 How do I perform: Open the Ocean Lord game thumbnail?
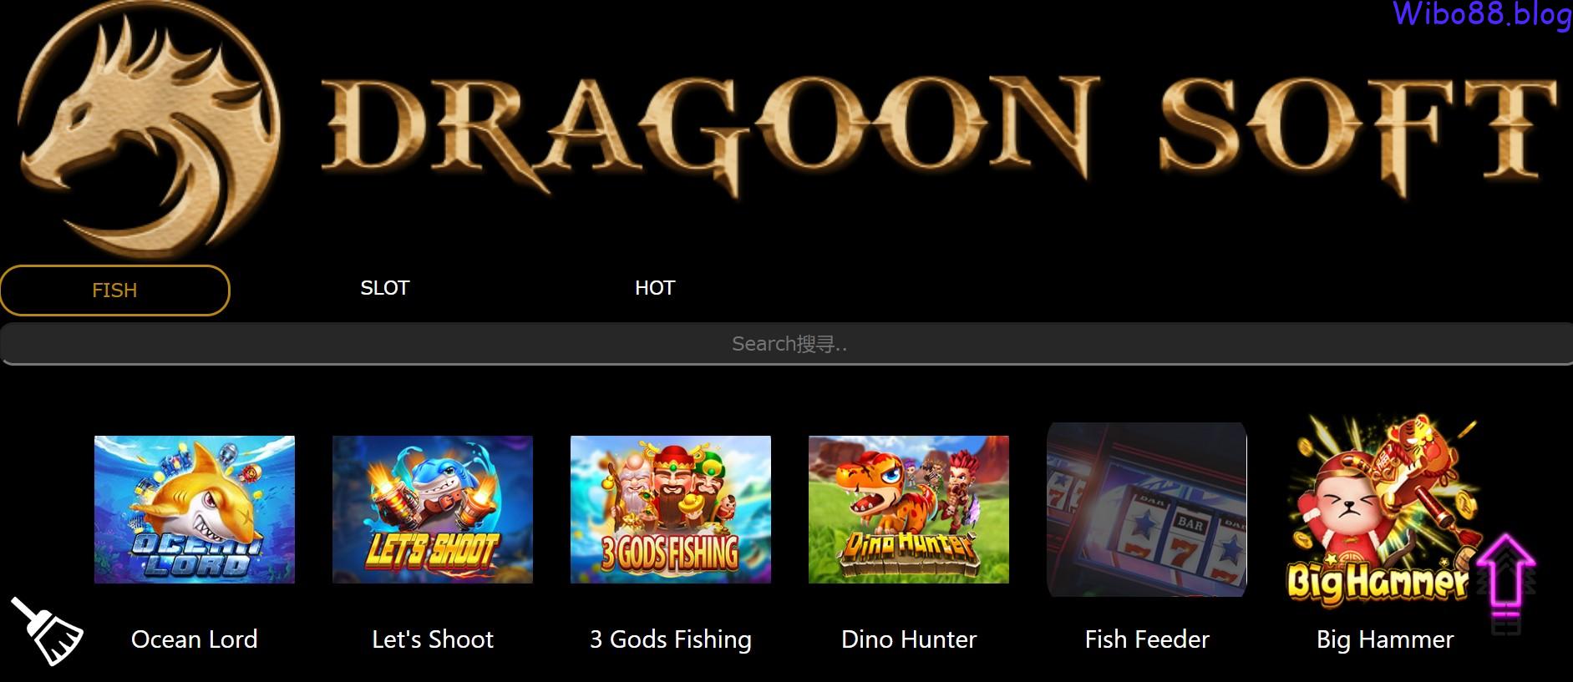point(195,509)
